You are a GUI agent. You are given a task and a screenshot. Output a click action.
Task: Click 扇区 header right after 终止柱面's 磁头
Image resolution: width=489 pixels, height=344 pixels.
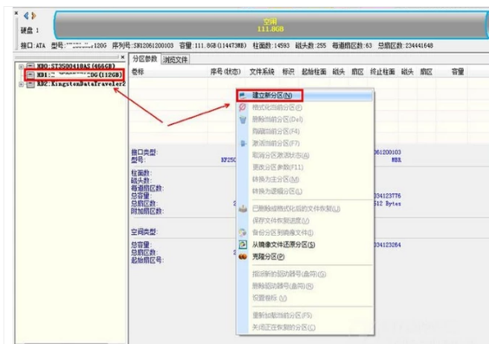pyautogui.click(x=426, y=72)
